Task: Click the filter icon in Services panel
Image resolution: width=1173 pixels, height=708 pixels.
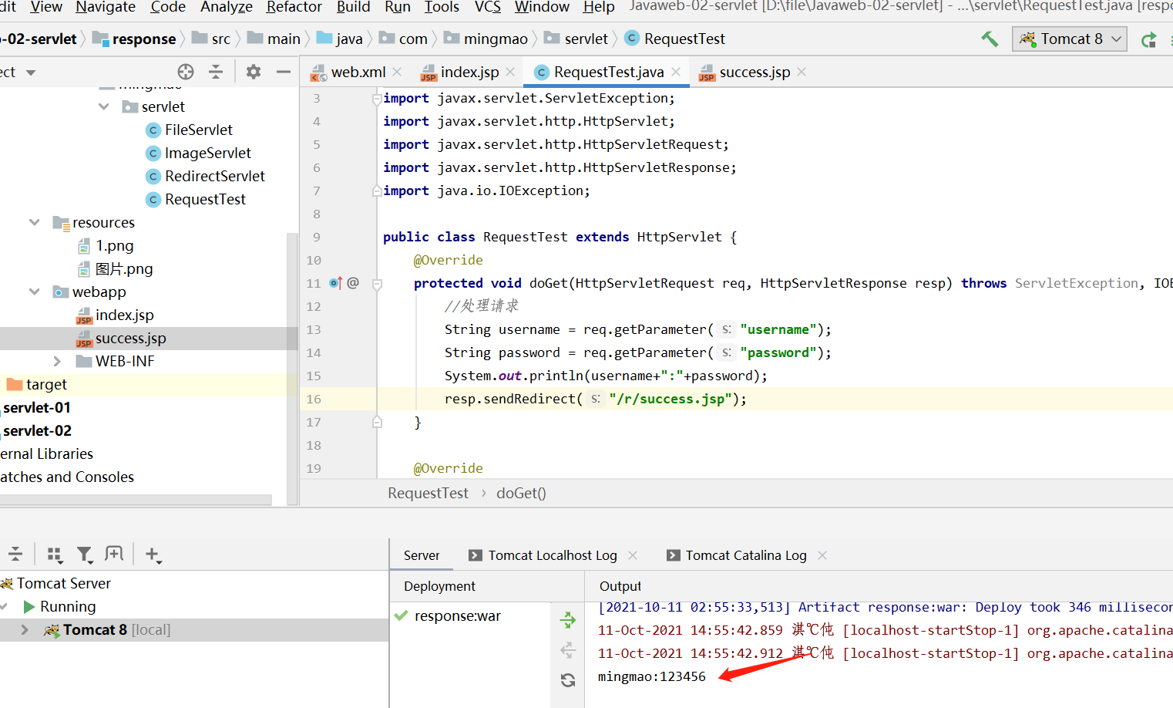Action: 84,554
